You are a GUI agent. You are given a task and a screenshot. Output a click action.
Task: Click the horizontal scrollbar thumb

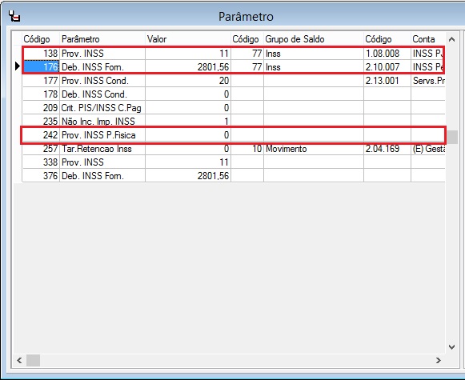[x=34, y=361]
